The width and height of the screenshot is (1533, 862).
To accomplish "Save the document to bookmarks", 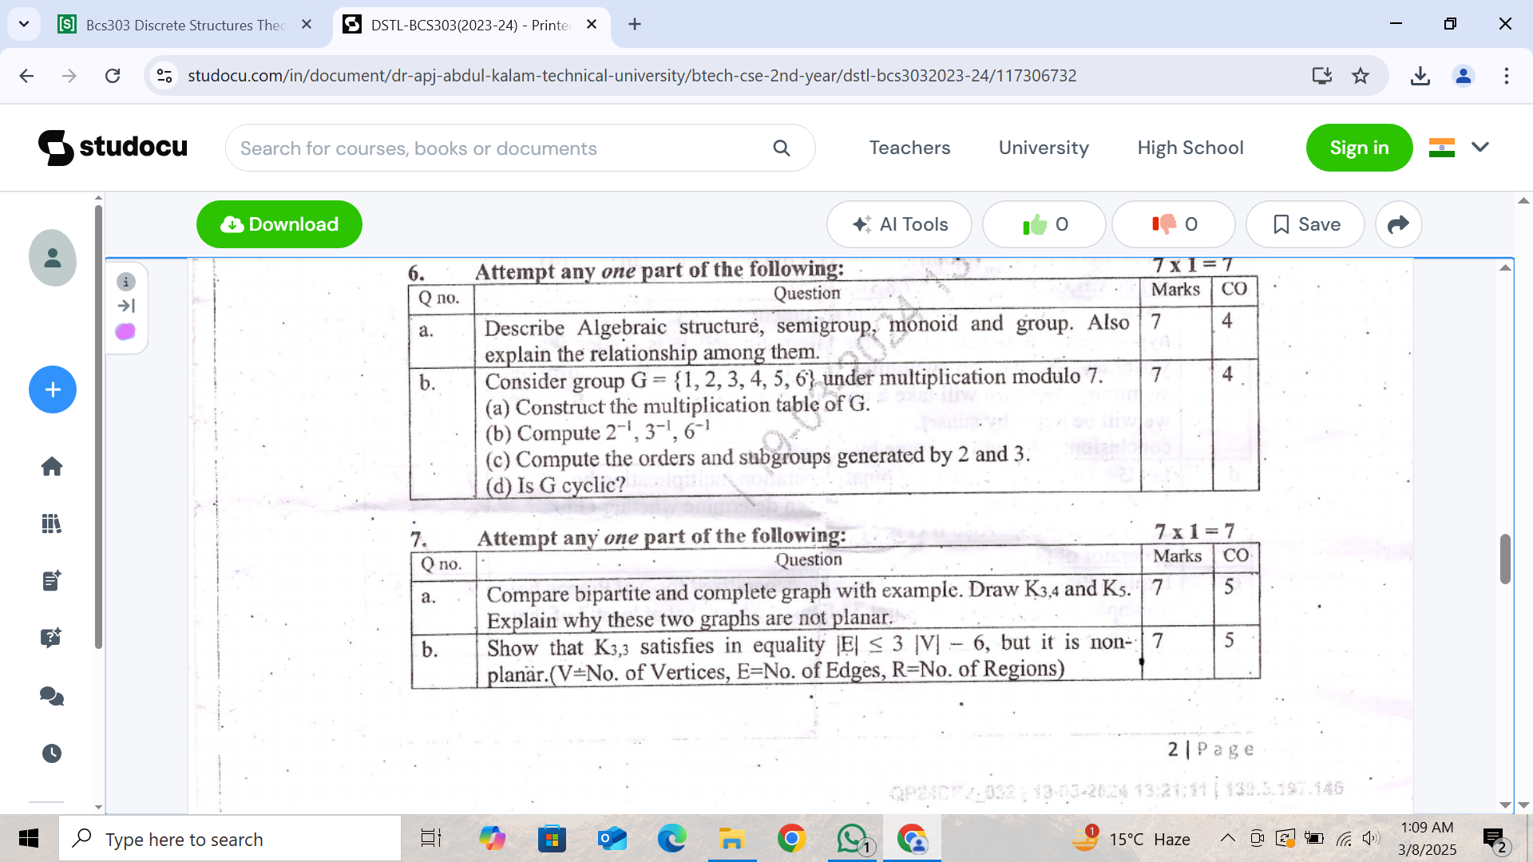I will point(1305,224).
